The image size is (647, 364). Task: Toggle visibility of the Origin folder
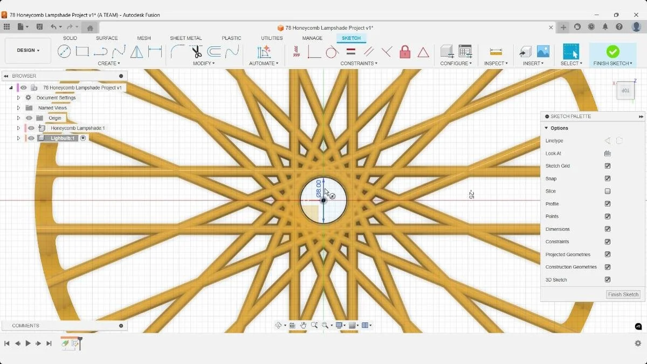29,118
